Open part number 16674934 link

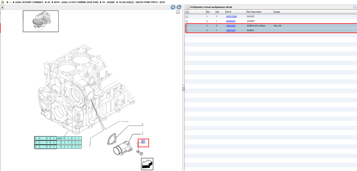231,26
